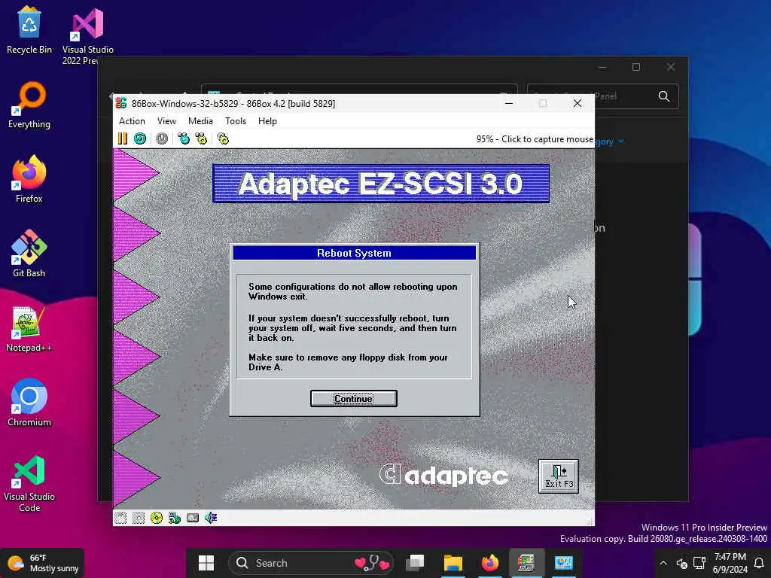Open the Windows Start menu
Image resolution: width=771 pixels, height=578 pixels.
point(206,563)
